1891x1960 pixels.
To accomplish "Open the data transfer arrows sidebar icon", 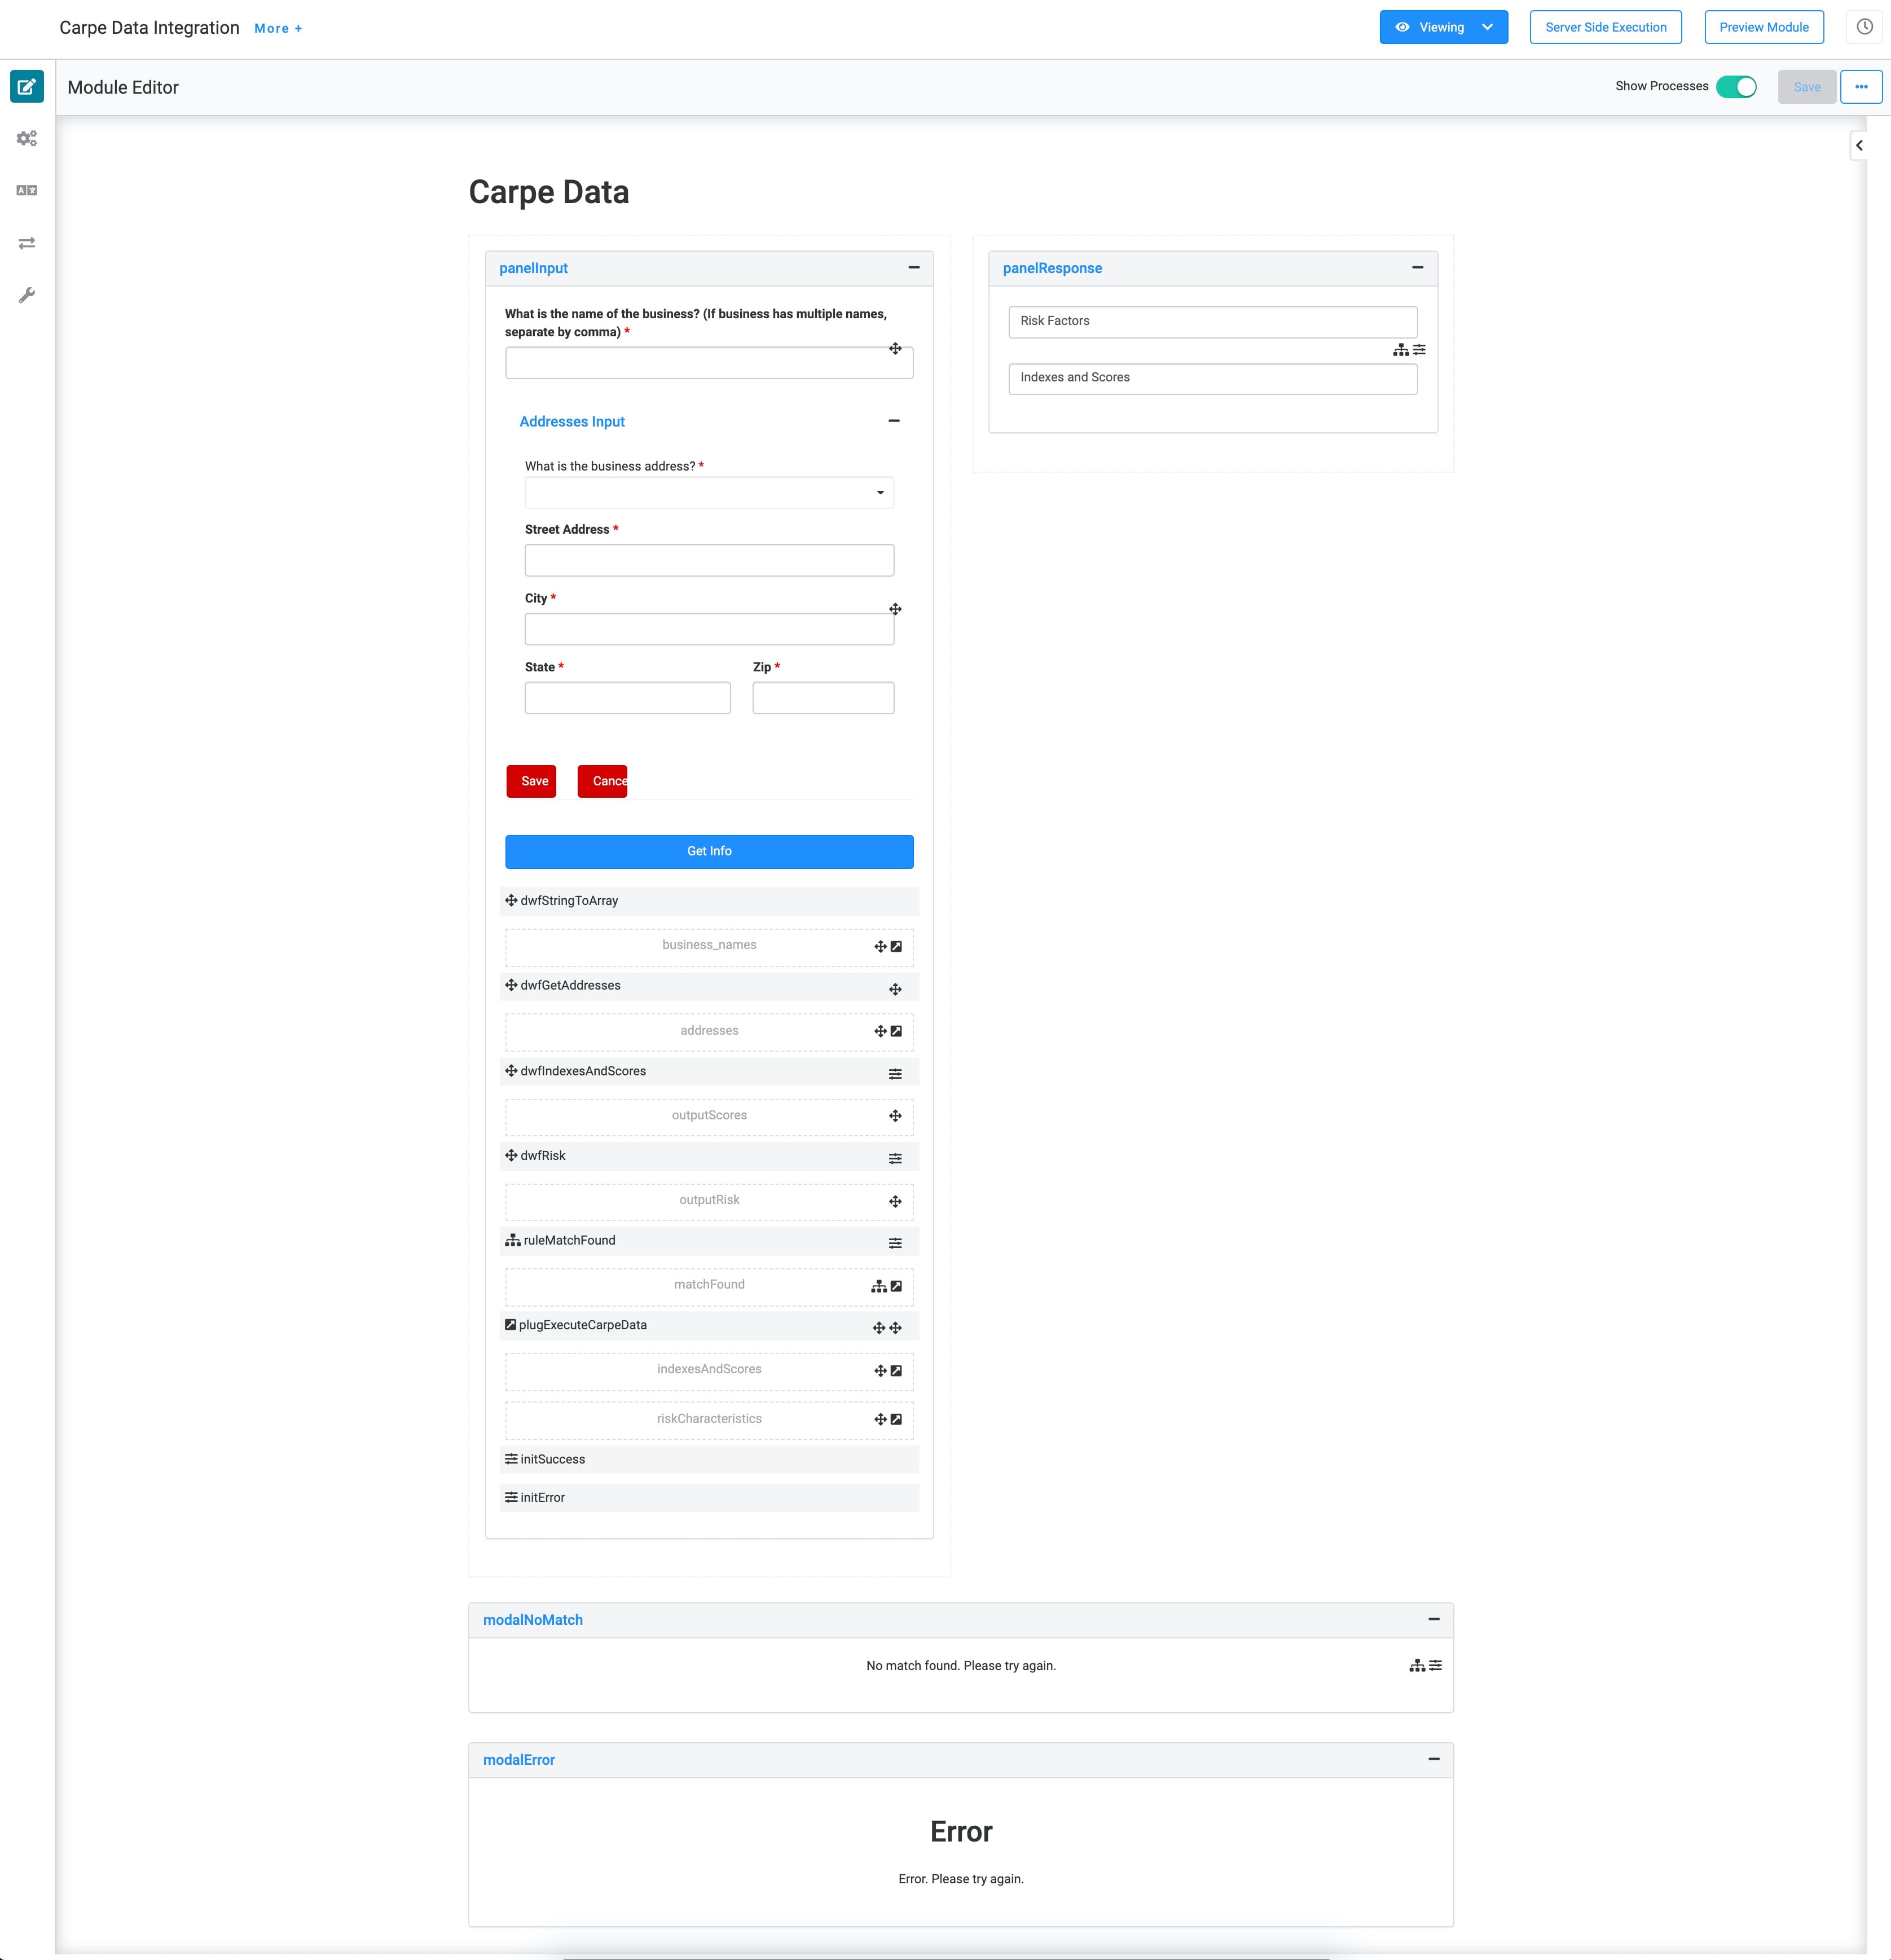I will click(x=27, y=243).
